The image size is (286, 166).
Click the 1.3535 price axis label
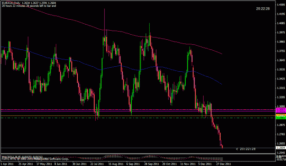click(x=281, y=70)
